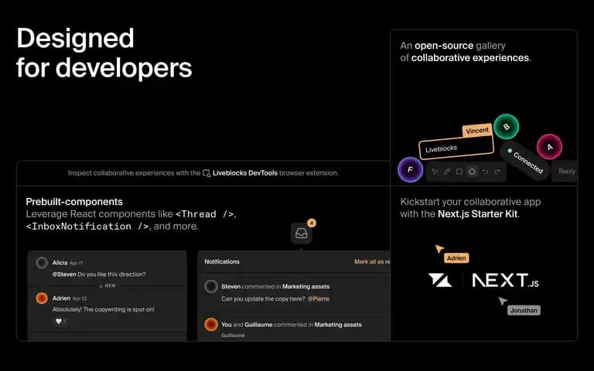Image resolution: width=594 pixels, height=371 pixels.
Task: Select the pencil draw tool
Action: [447, 172]
